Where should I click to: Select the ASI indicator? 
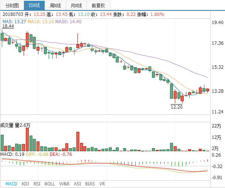coord(77,184)
